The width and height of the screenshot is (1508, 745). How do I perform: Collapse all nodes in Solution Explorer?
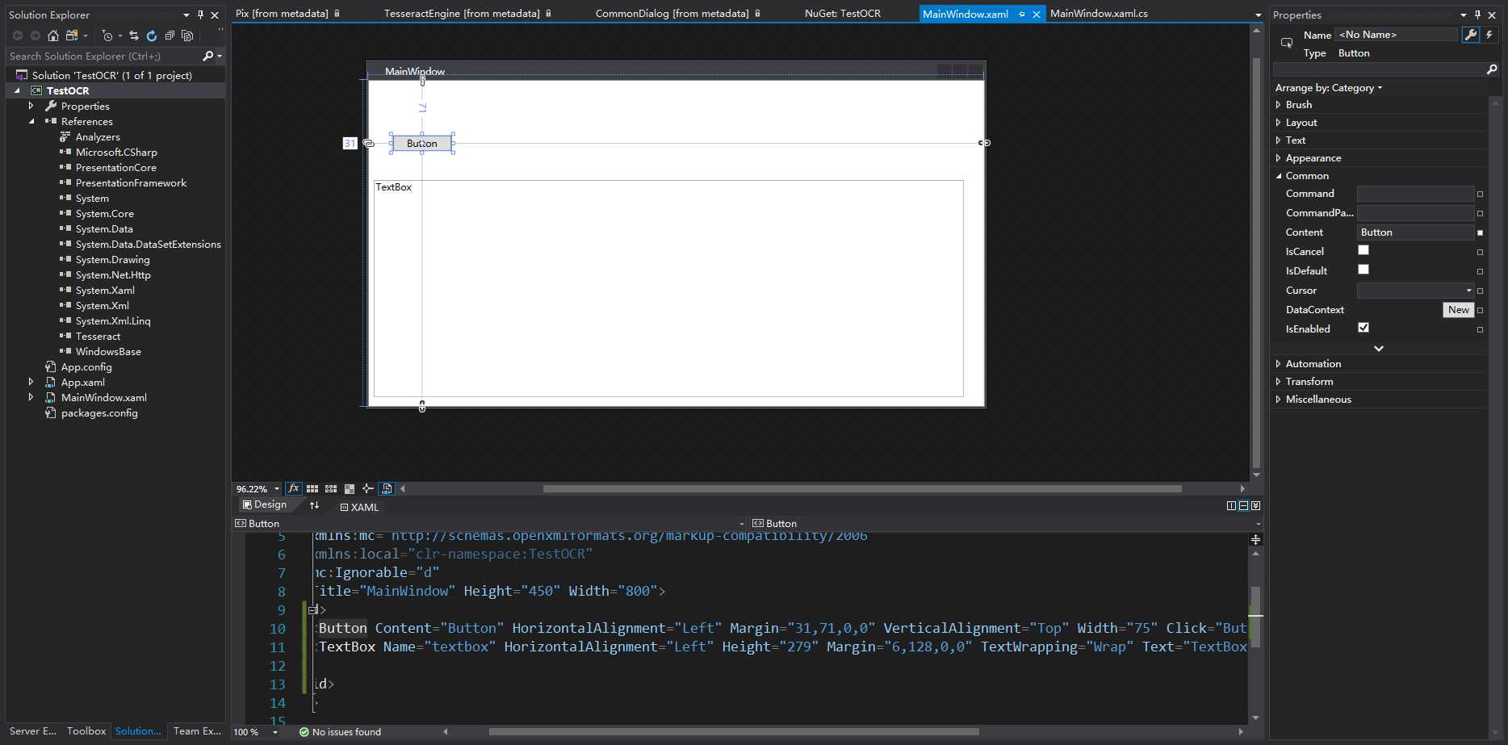[170, 36]
